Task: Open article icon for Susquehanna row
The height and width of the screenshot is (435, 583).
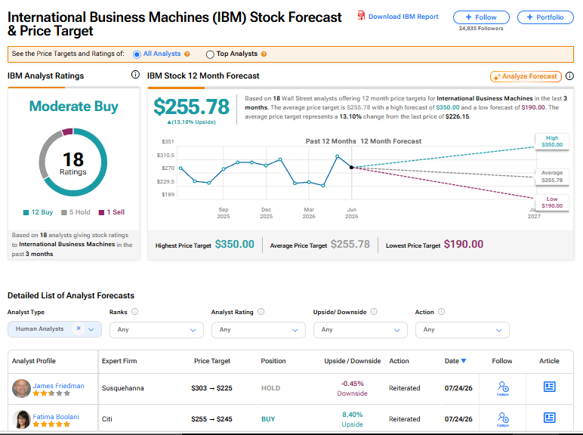Action: pyautogui.click(x=550, y=387)
